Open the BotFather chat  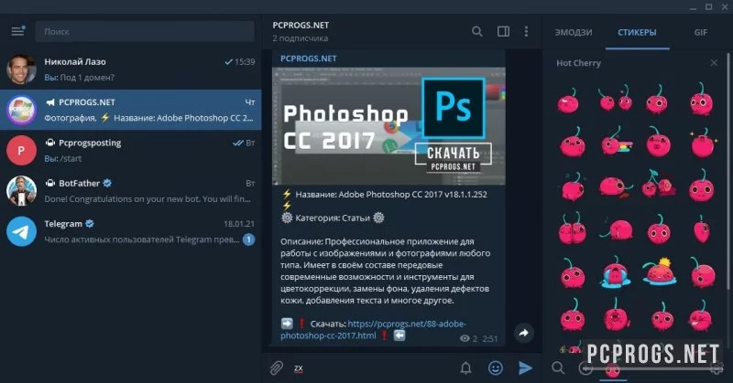point(131,191)
